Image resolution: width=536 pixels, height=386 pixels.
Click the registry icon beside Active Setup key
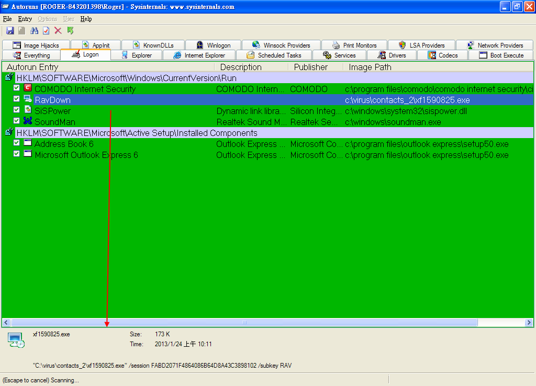(x=9, y=132)
